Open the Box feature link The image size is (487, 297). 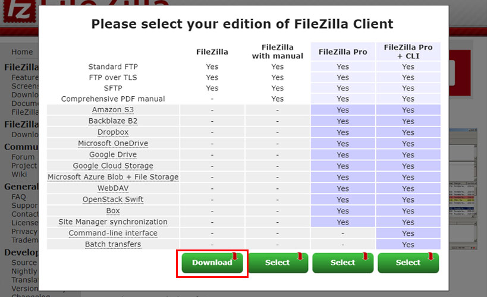click(x=113, y=211)
